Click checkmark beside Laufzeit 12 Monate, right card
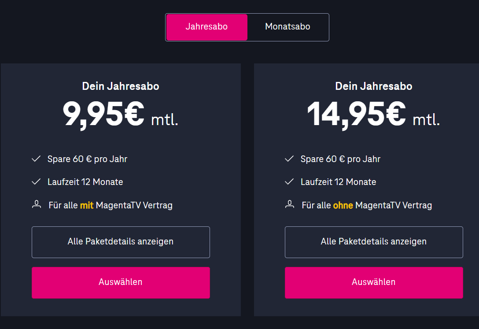Screen dimensions: 479x329 point(289,182)
